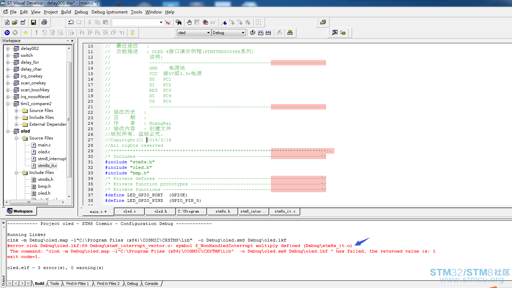The height and width of the screenshot is (288, 512).
Task: Start debugging with the blue D icon
Action: click(7, 32)
